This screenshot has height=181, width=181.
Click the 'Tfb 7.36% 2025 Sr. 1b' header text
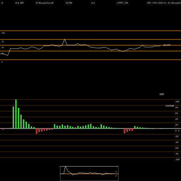(159, 3)
